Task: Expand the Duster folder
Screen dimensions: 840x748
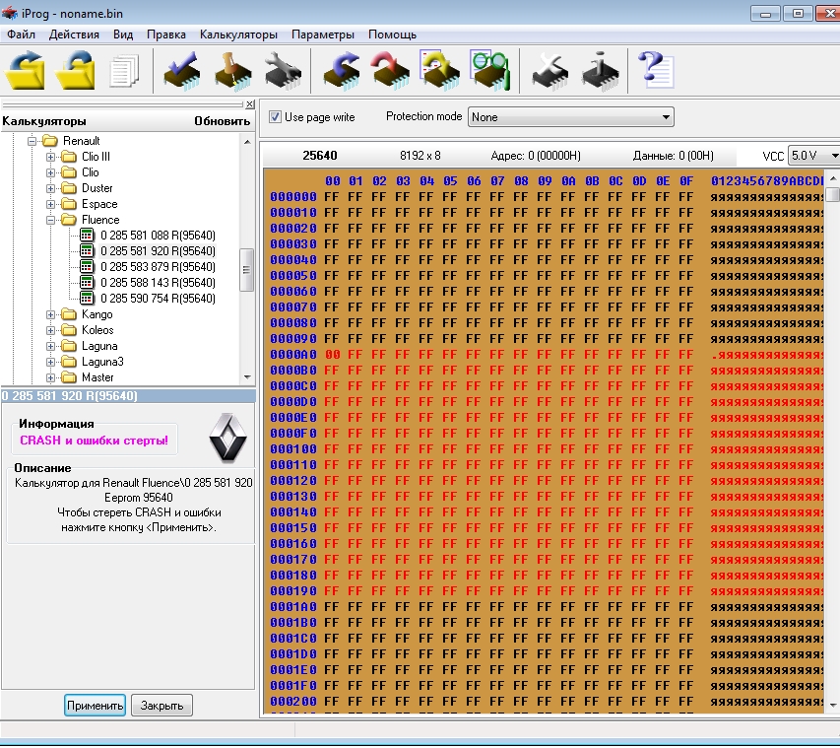Action: tap(50, 188)
